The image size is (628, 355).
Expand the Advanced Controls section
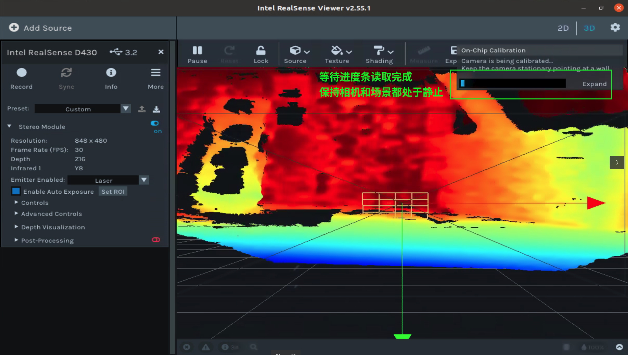point(51,214)
